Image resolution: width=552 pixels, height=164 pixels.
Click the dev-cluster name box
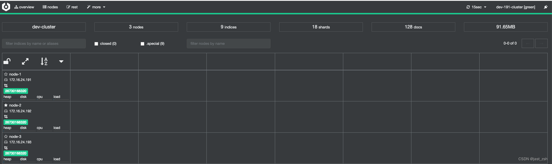point(44,27)
